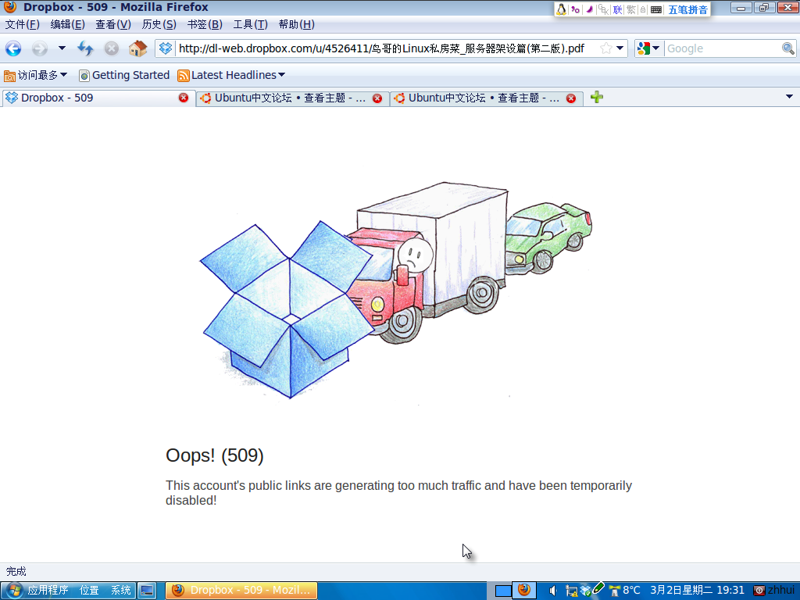The width and height of the screenshot is (800, 600).
Task: Click the green pen tray icon
Action: click(x=598, y=588)
